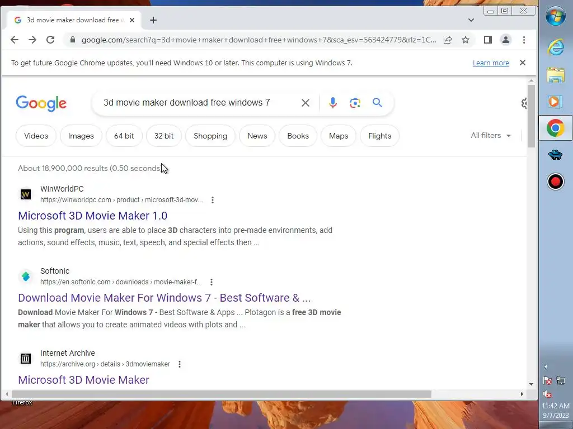Clear the search query with X
This screenshot has width=573, height=429.
[306, 103]
